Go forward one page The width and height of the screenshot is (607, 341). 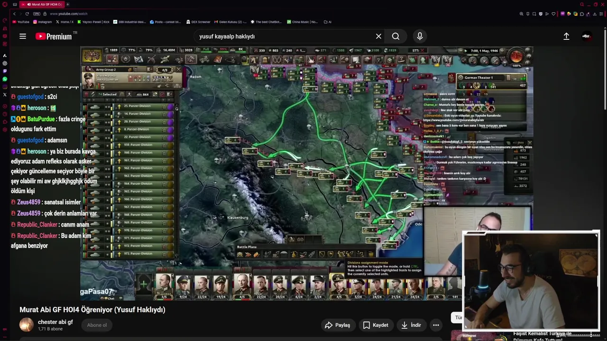tap(20, 14)
